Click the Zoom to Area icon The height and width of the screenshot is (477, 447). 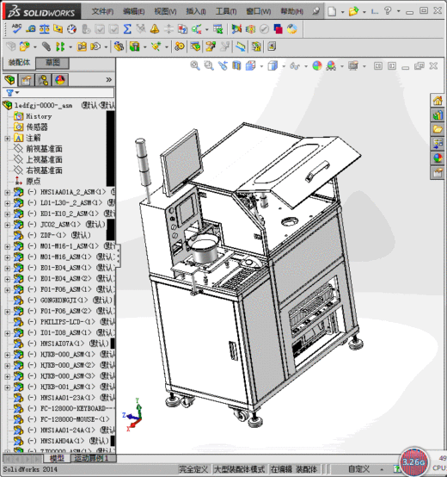click(x=209, y=65)
